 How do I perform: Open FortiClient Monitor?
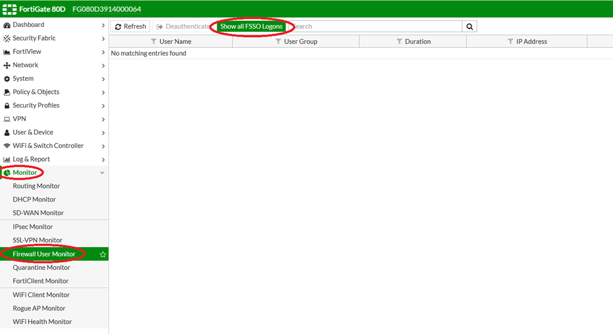[x=41, y=281]
